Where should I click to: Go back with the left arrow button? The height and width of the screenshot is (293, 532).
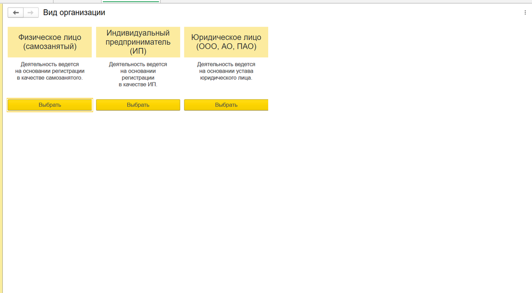[16, 13]
